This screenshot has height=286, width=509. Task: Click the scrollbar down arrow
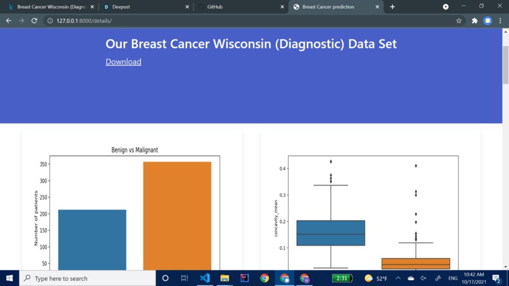coord(505,267)
